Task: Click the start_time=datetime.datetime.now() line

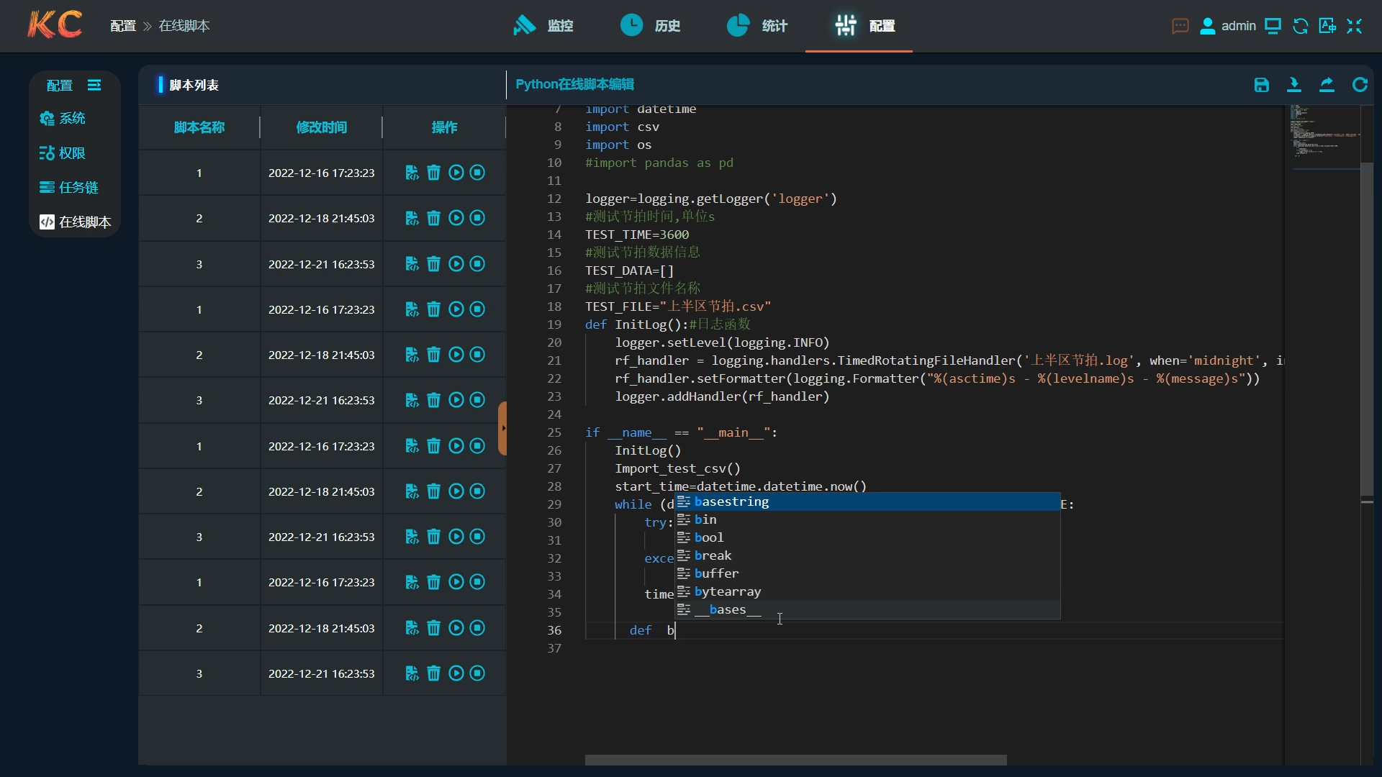Action: [x=741, y=486]
